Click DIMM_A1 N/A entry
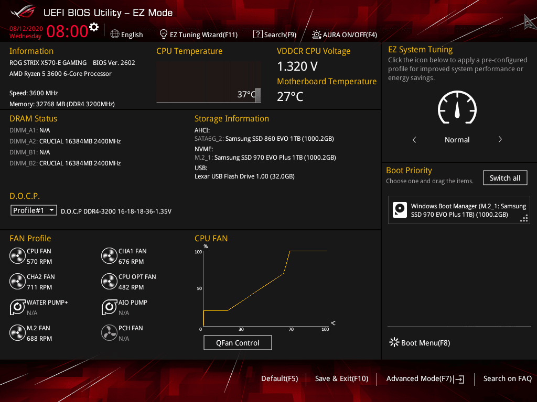 [x=30, y=130]
